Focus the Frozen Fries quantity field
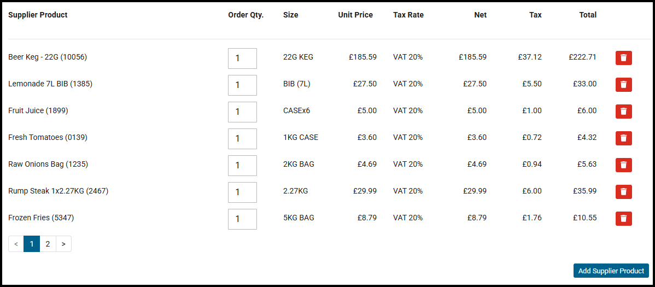This screenshot has height=287, width=655. (x=242, y=219)
